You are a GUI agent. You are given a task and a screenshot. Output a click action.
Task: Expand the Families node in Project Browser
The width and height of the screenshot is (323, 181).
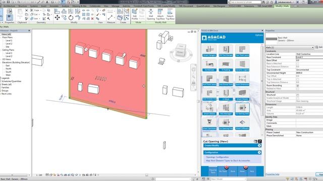[x=1, y=87]
